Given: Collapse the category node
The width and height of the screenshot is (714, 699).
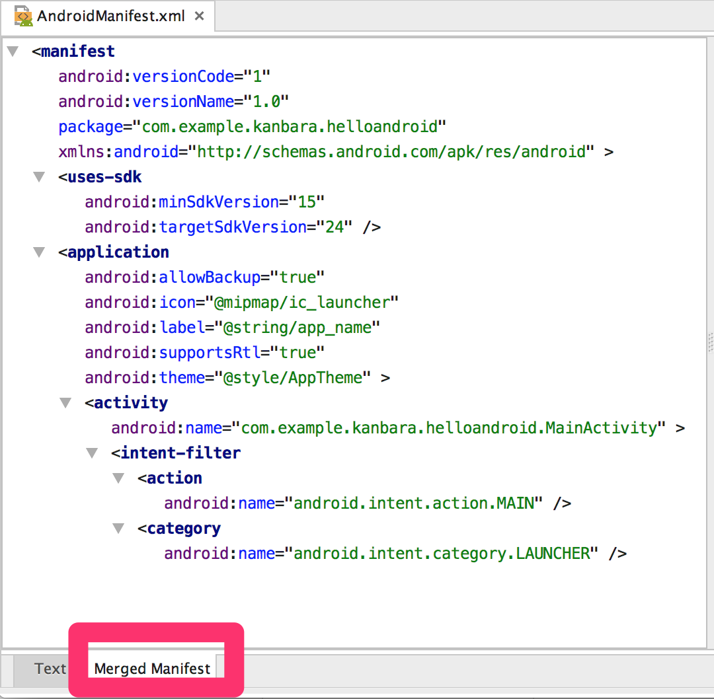Looking at the screenshot, I should [118, 529].
